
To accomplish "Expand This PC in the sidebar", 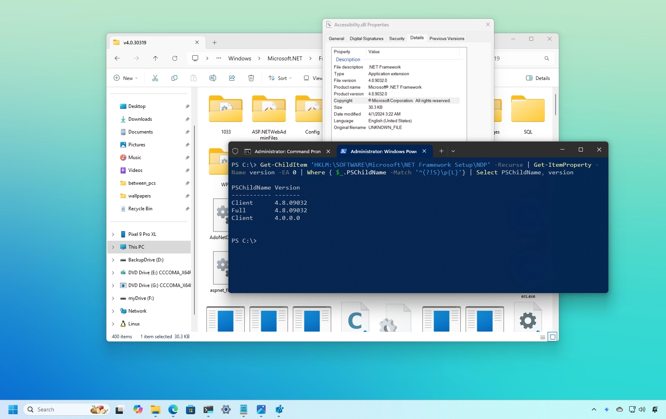I will (114, 247).
